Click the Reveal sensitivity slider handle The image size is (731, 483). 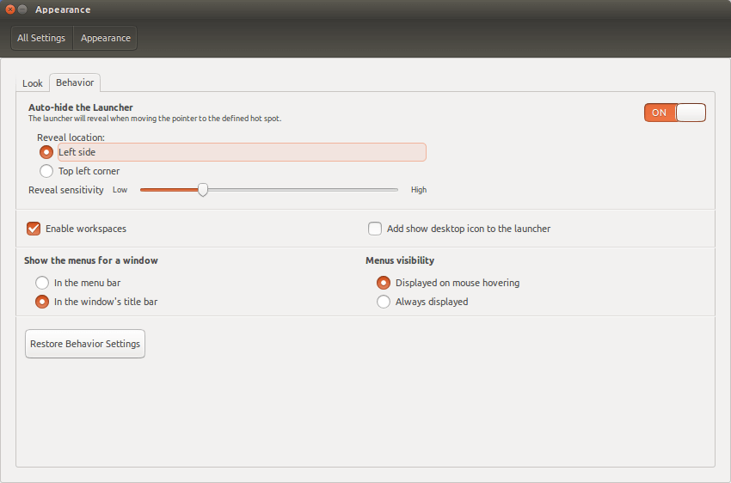click(203, 190)
